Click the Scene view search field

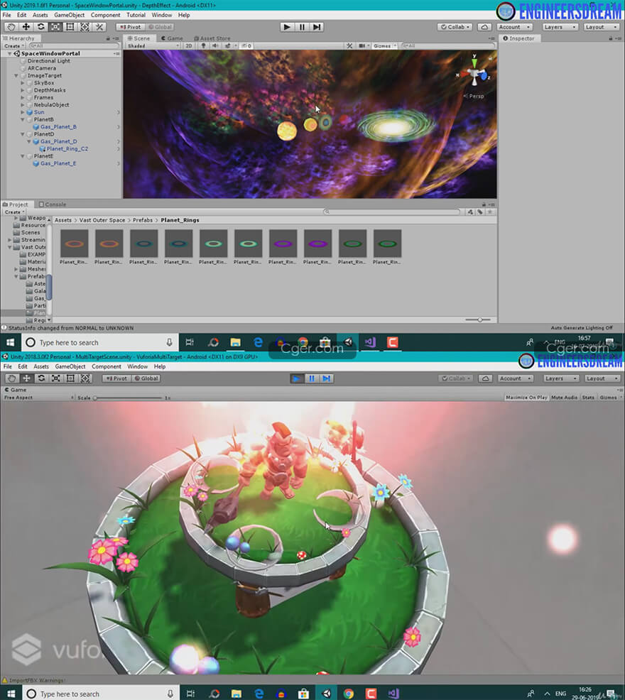(x=447, y=45)
